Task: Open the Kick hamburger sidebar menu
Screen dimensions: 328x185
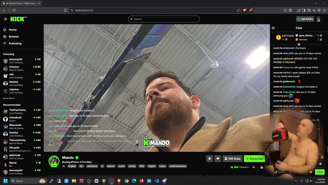Action: [x=5, y=19]
